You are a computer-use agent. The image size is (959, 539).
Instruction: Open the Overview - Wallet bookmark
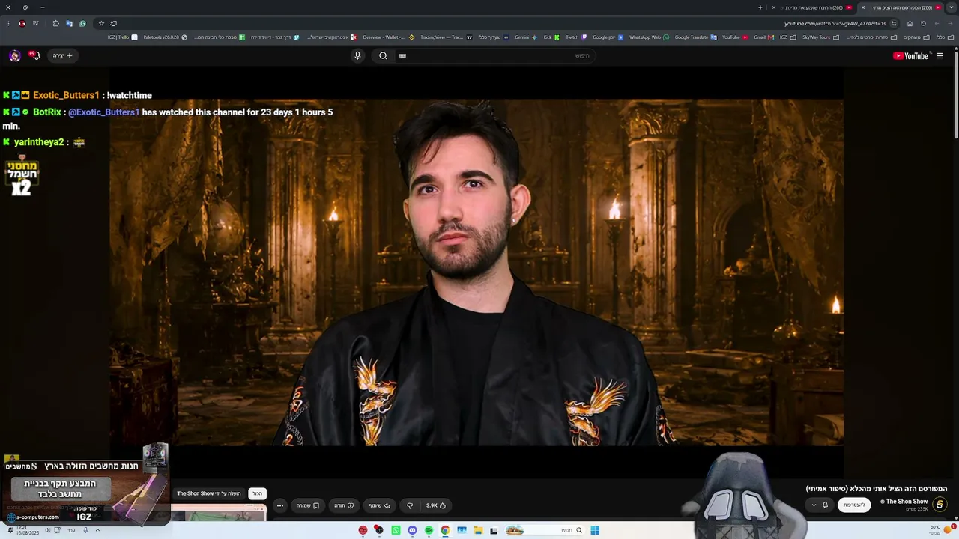pyautogui.click(x=388, y=37)
